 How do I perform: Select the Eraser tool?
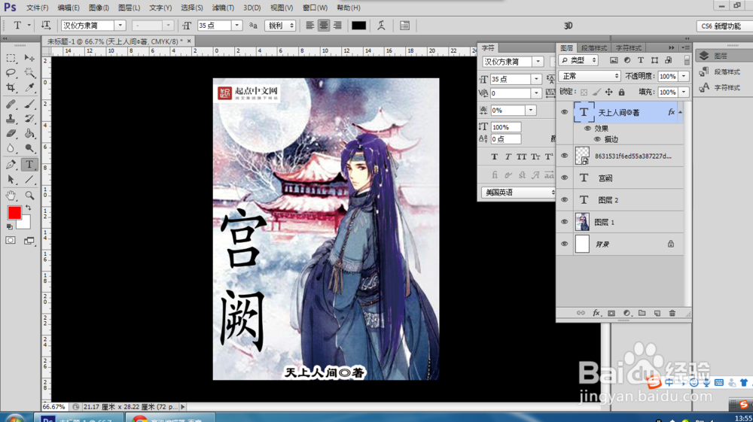[x=11, y=133]
